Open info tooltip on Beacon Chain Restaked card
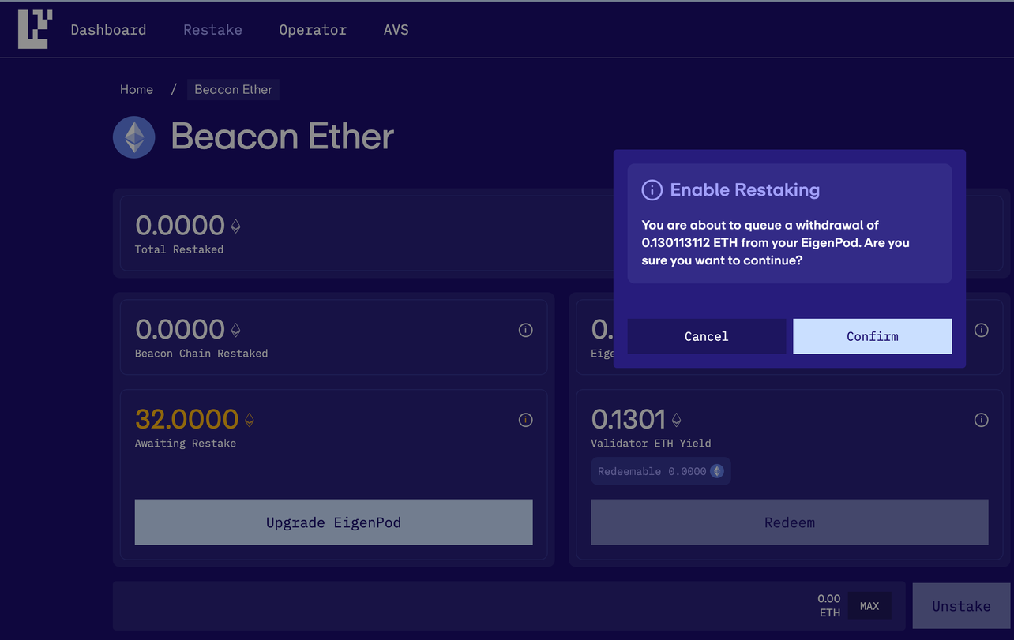 click(525, 330)
